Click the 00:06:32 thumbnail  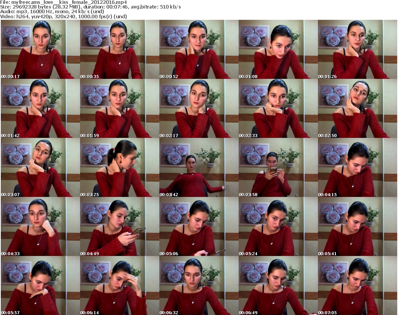point(199,285)
